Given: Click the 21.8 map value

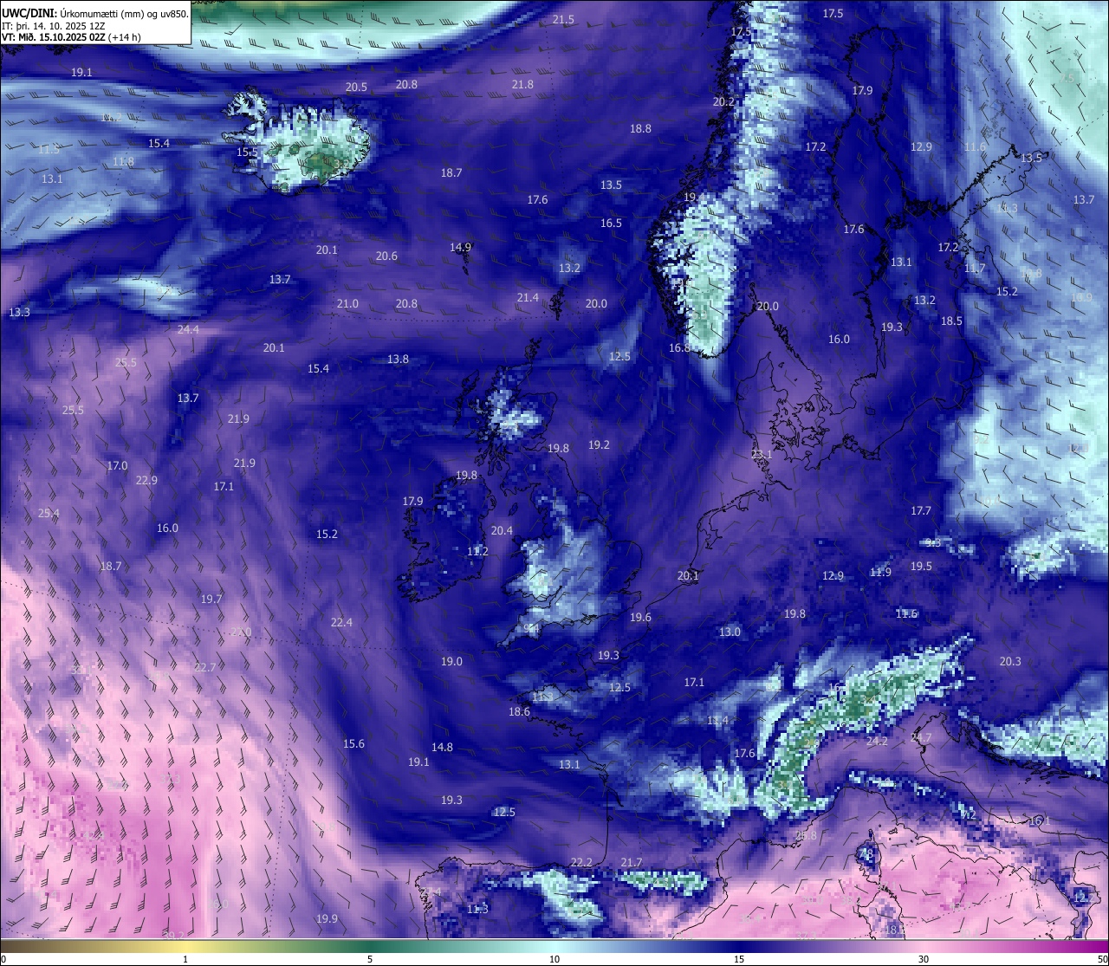Looking at the screenshot, I should tap(522, 84).
